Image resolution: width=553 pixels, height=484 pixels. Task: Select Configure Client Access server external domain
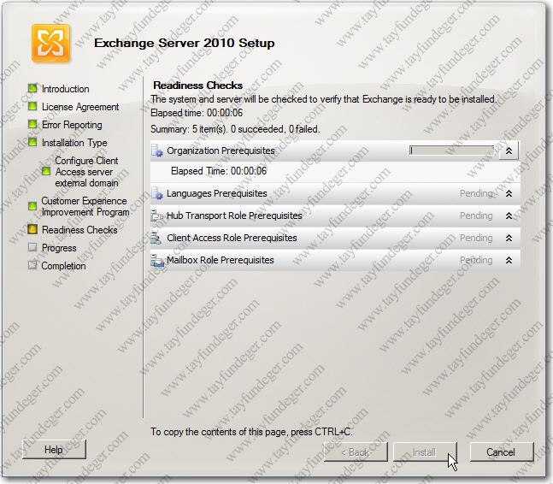86,172
